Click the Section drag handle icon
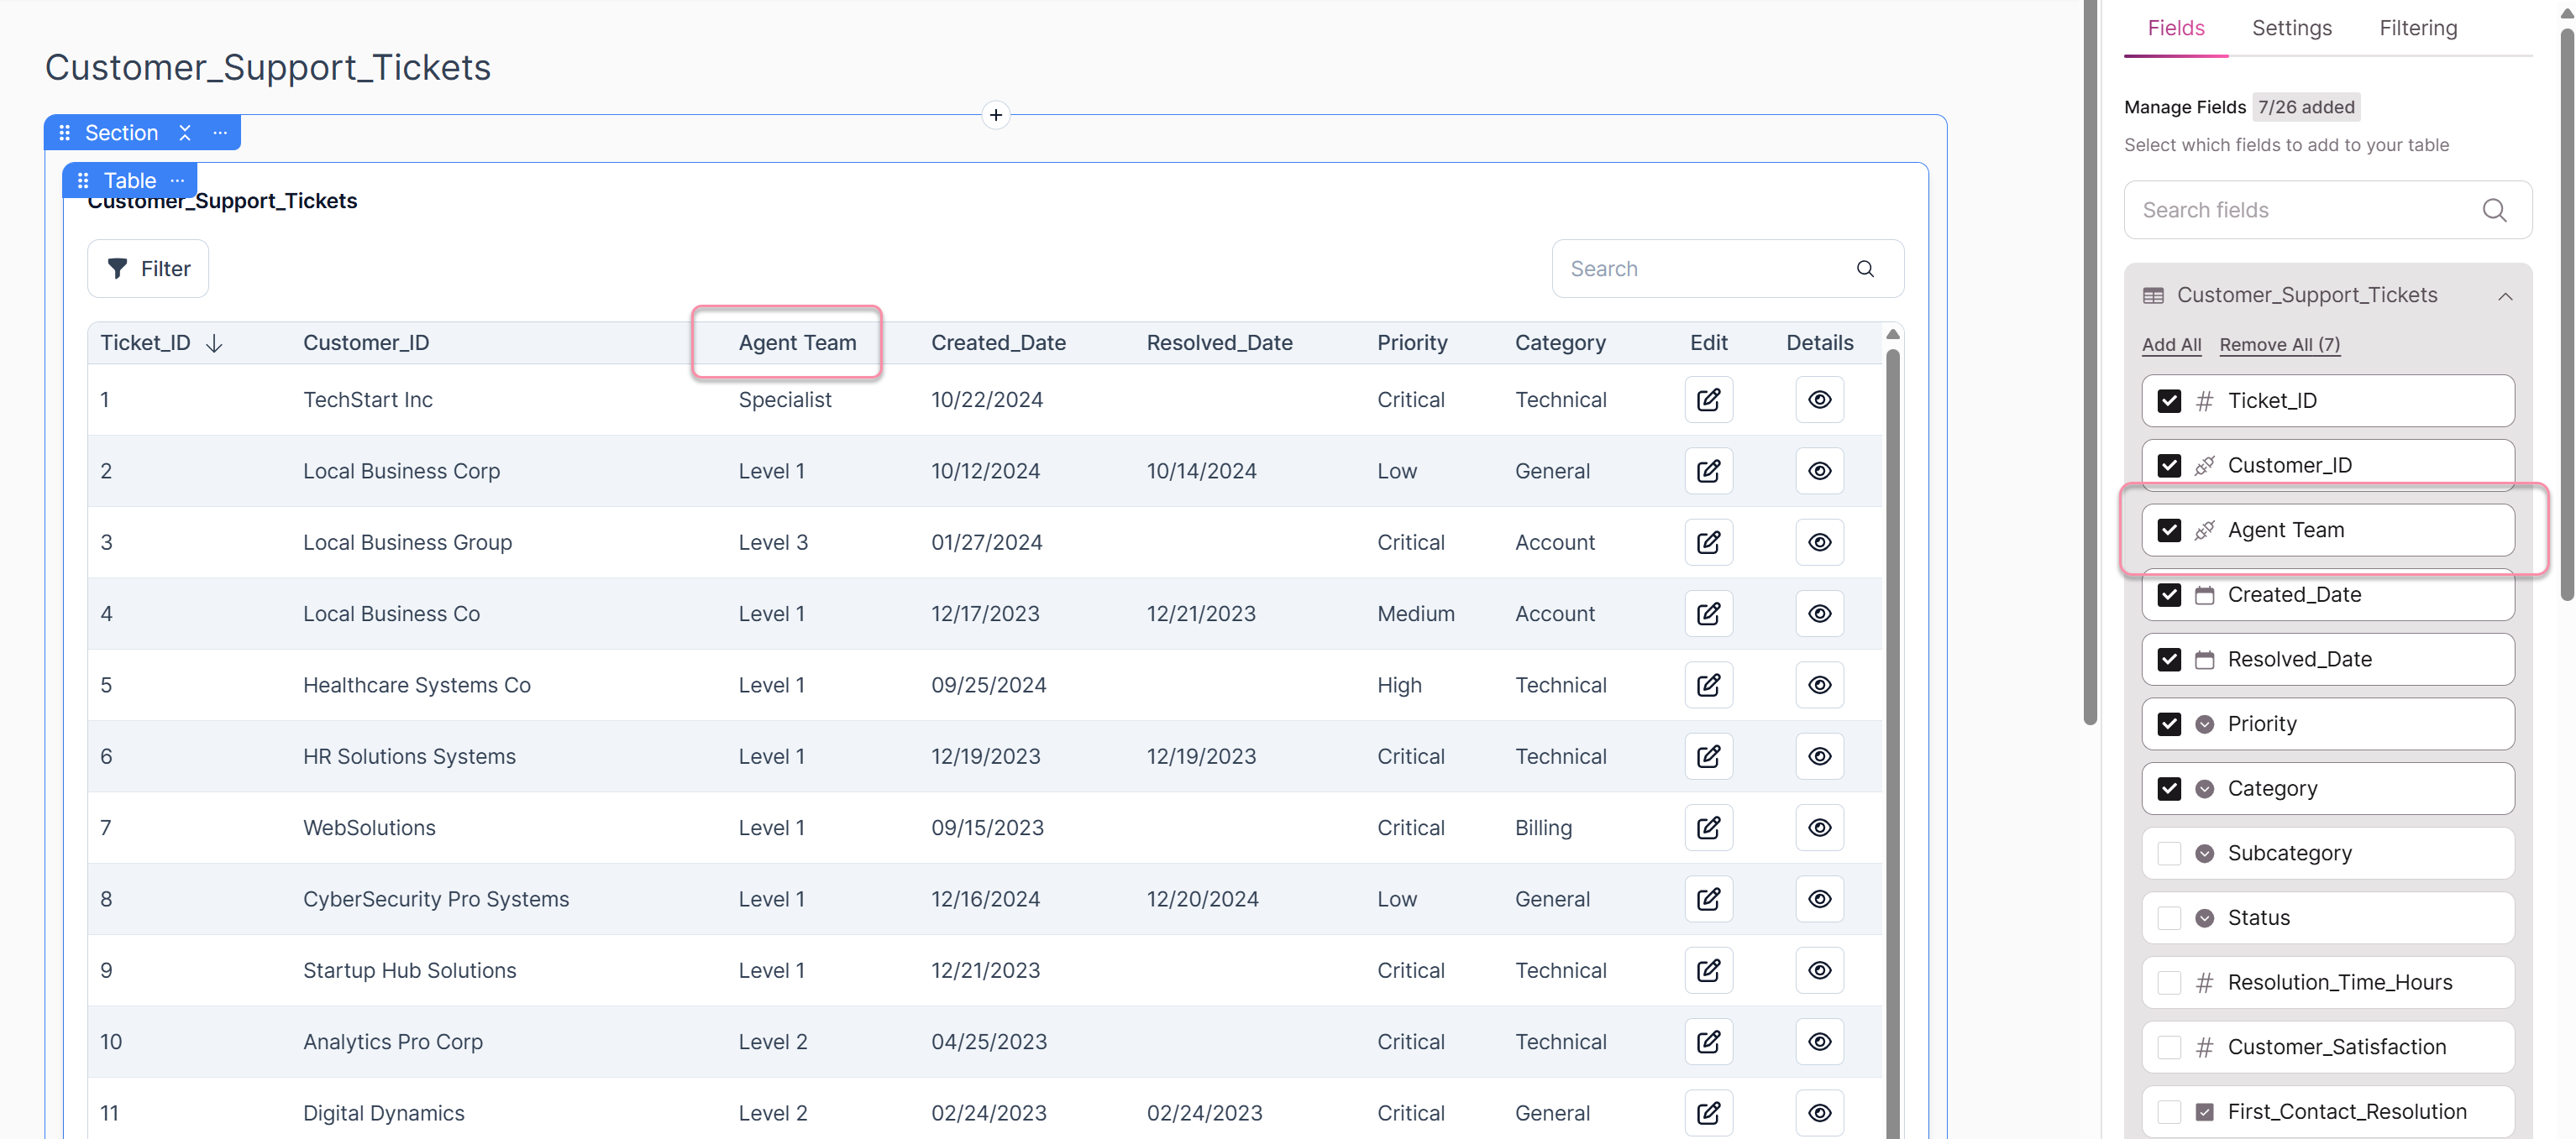 pyautogui.click(x=65, y=133)
